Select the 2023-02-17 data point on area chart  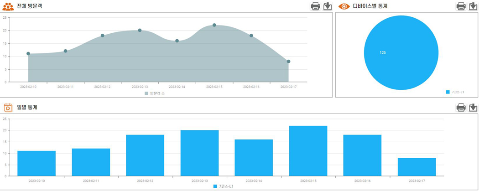tap(288, 62)
